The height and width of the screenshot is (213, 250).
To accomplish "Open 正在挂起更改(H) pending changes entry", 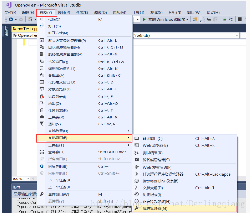I will 185,201.
